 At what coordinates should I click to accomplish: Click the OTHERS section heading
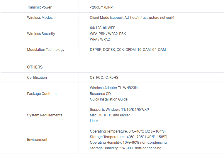(35, 67)
